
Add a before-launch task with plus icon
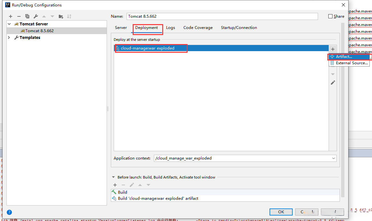point(115,185)
